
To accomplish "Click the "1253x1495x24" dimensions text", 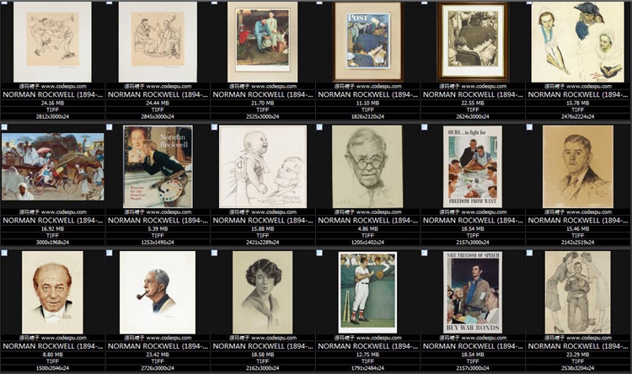I will [x=158, y=243].
